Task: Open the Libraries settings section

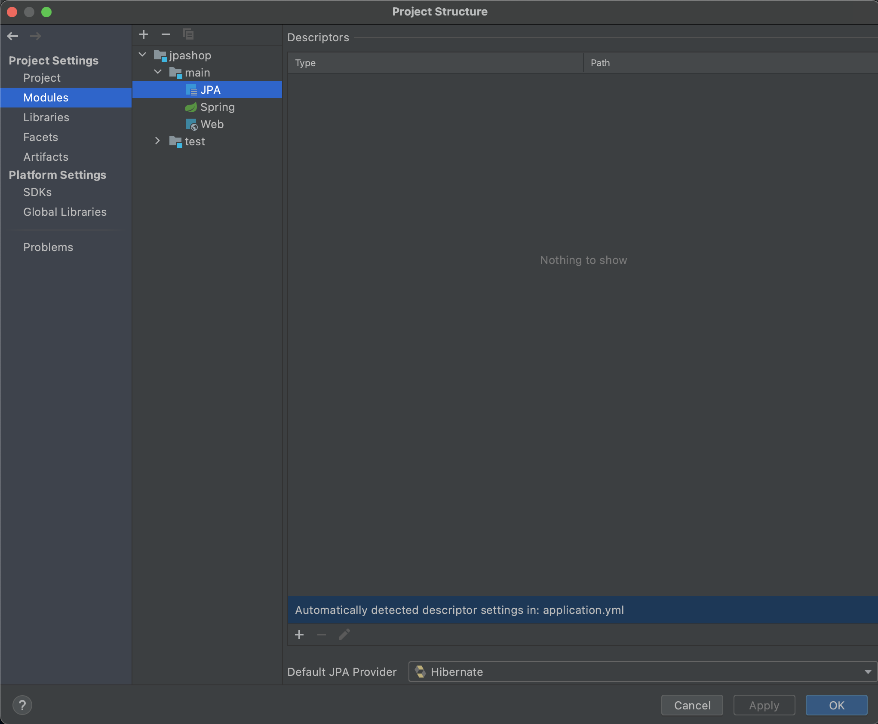Action: pyautogui.click(x=46, y=117)
